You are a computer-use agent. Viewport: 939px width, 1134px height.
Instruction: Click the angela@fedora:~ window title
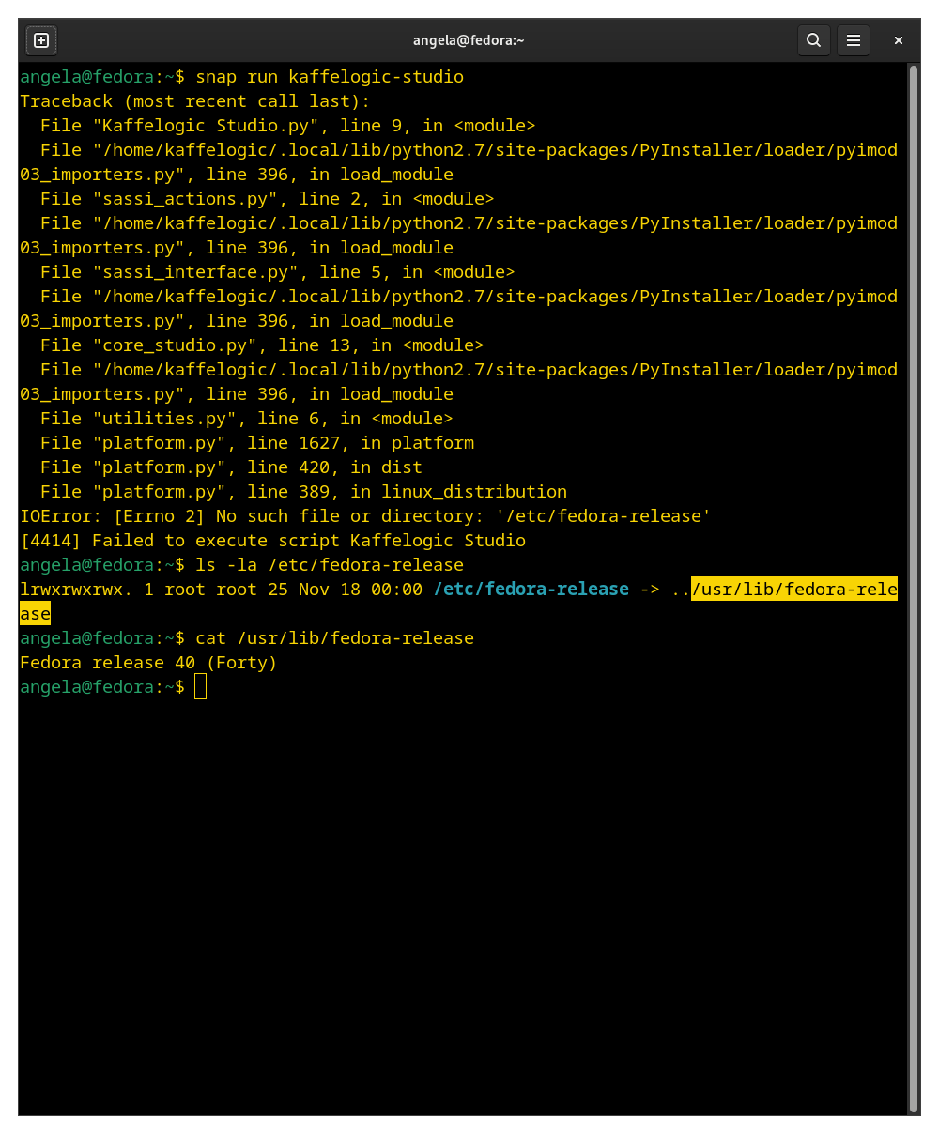tap(469, 40)
